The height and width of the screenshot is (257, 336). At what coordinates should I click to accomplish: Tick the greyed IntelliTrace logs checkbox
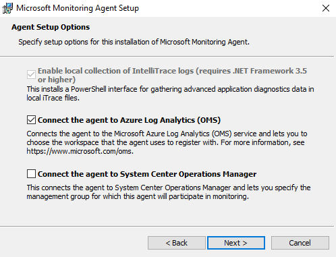pyautogui.click(x=31, y=75)
